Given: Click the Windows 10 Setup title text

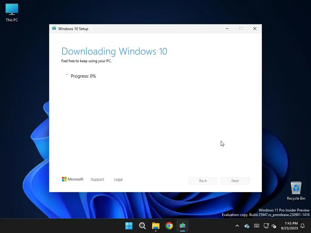Looking at the screenshot, I should click(73, 29).
